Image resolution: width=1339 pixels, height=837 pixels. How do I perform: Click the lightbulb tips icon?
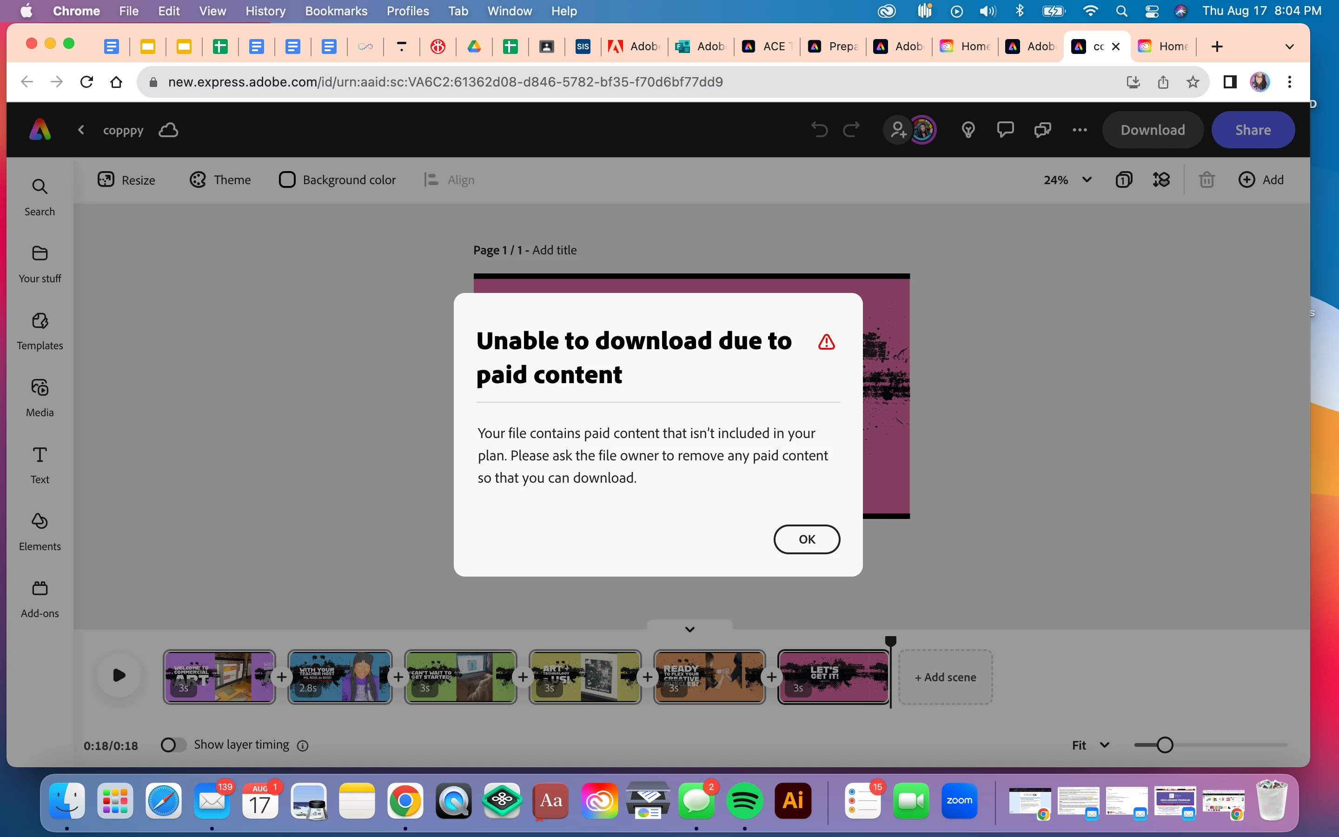coord(968,130)
